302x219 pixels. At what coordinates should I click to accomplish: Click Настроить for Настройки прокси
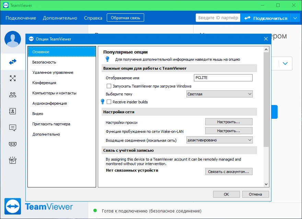coord(229,122)
